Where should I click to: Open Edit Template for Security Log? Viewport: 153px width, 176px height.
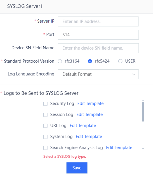[x=90, y=104]
